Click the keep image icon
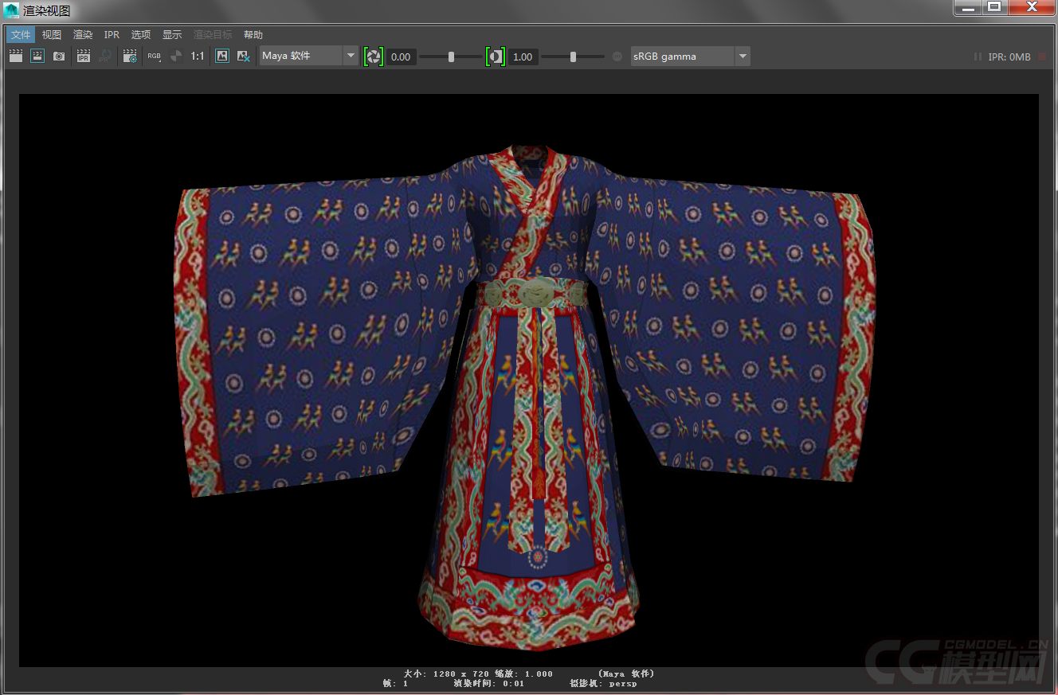This screenshot has height=695, width=1058. pyautogui.click(x=222, y=57)
